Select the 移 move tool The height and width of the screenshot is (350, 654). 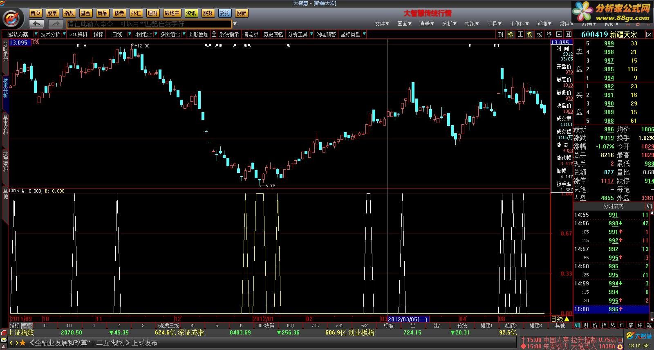(x=549, y=34)
